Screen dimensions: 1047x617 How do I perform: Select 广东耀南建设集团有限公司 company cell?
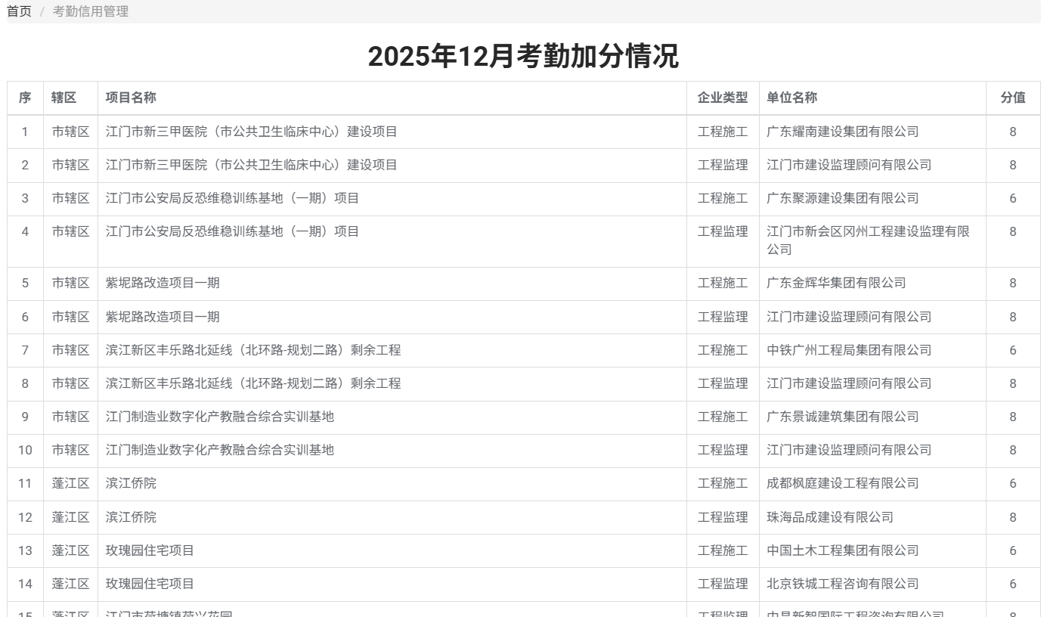(x=842, y=132)
